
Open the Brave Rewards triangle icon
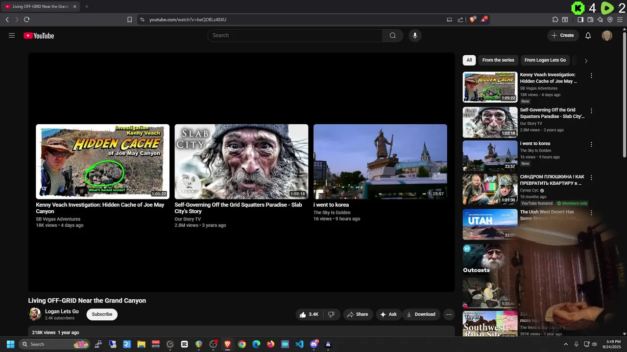tap(484, 20)
